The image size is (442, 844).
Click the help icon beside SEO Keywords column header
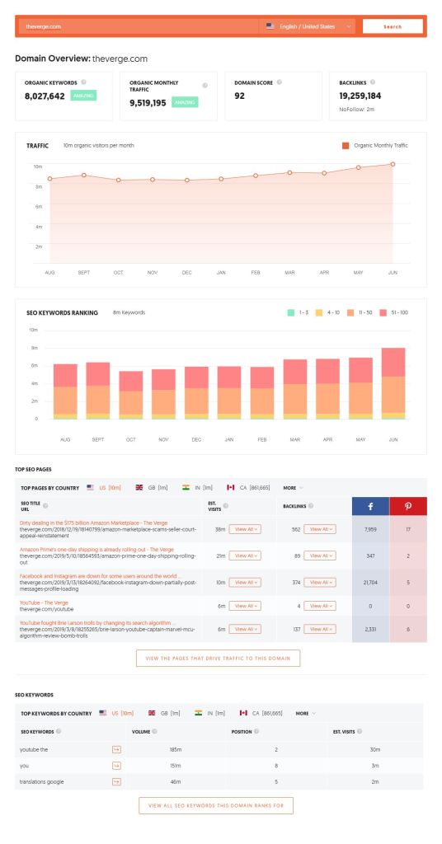(59, 732)
